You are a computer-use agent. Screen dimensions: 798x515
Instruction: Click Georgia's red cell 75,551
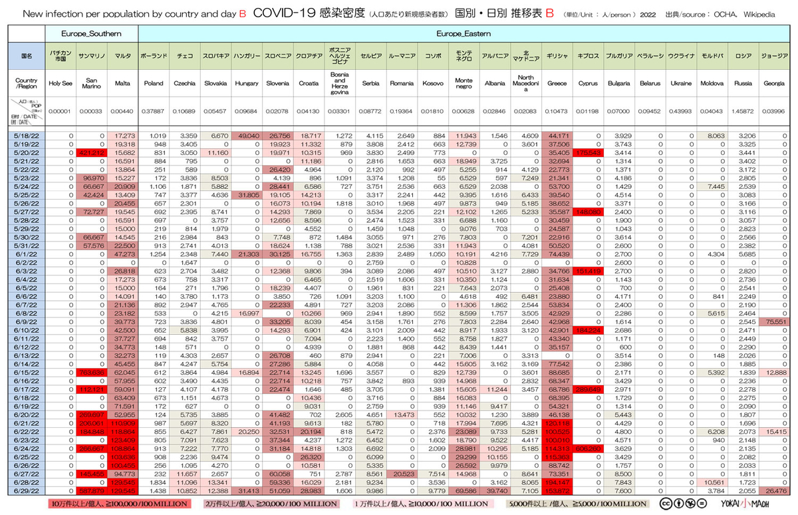point(774,321)
